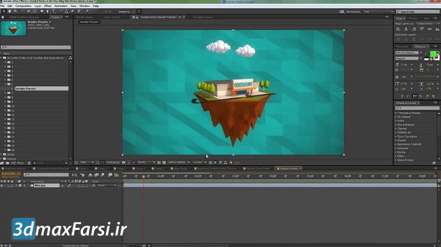The image size is (441, 247).
Task: Open the 50% magnification dropdown
Action: click(86, 163)
